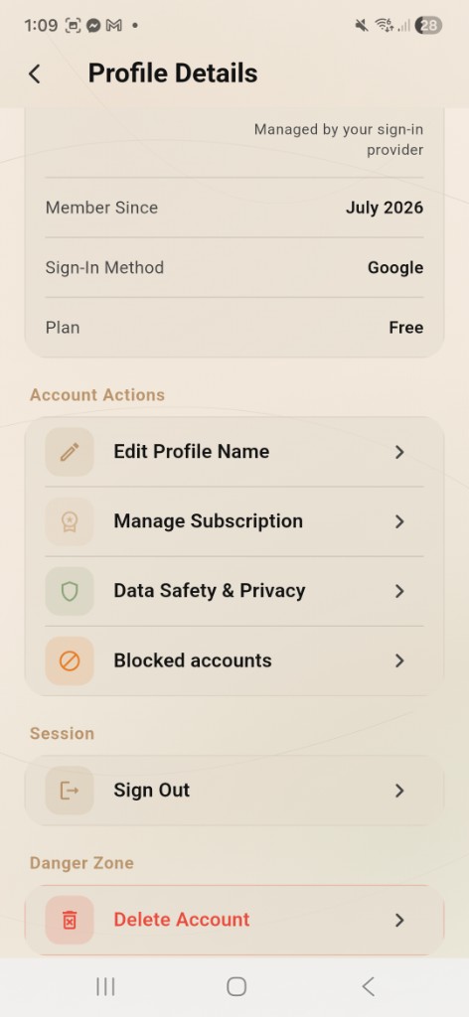
Task: Open the Sign Out row chevron
Action: (x=399, y=791)
